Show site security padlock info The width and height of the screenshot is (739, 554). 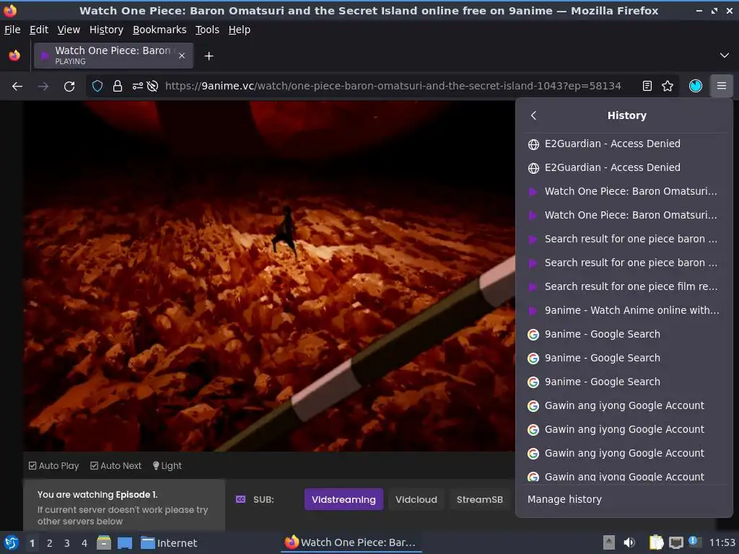pyautogui.click(x=118, y=86)
